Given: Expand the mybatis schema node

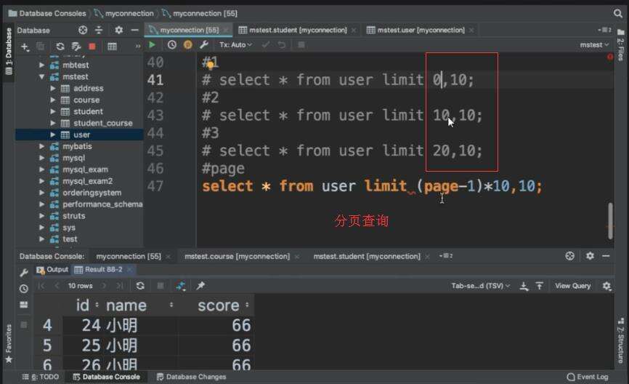Looking at the screenshot, I should [41, 147].
